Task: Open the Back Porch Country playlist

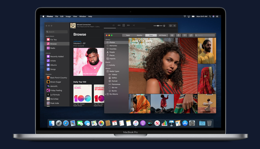Action: [57, 78]
